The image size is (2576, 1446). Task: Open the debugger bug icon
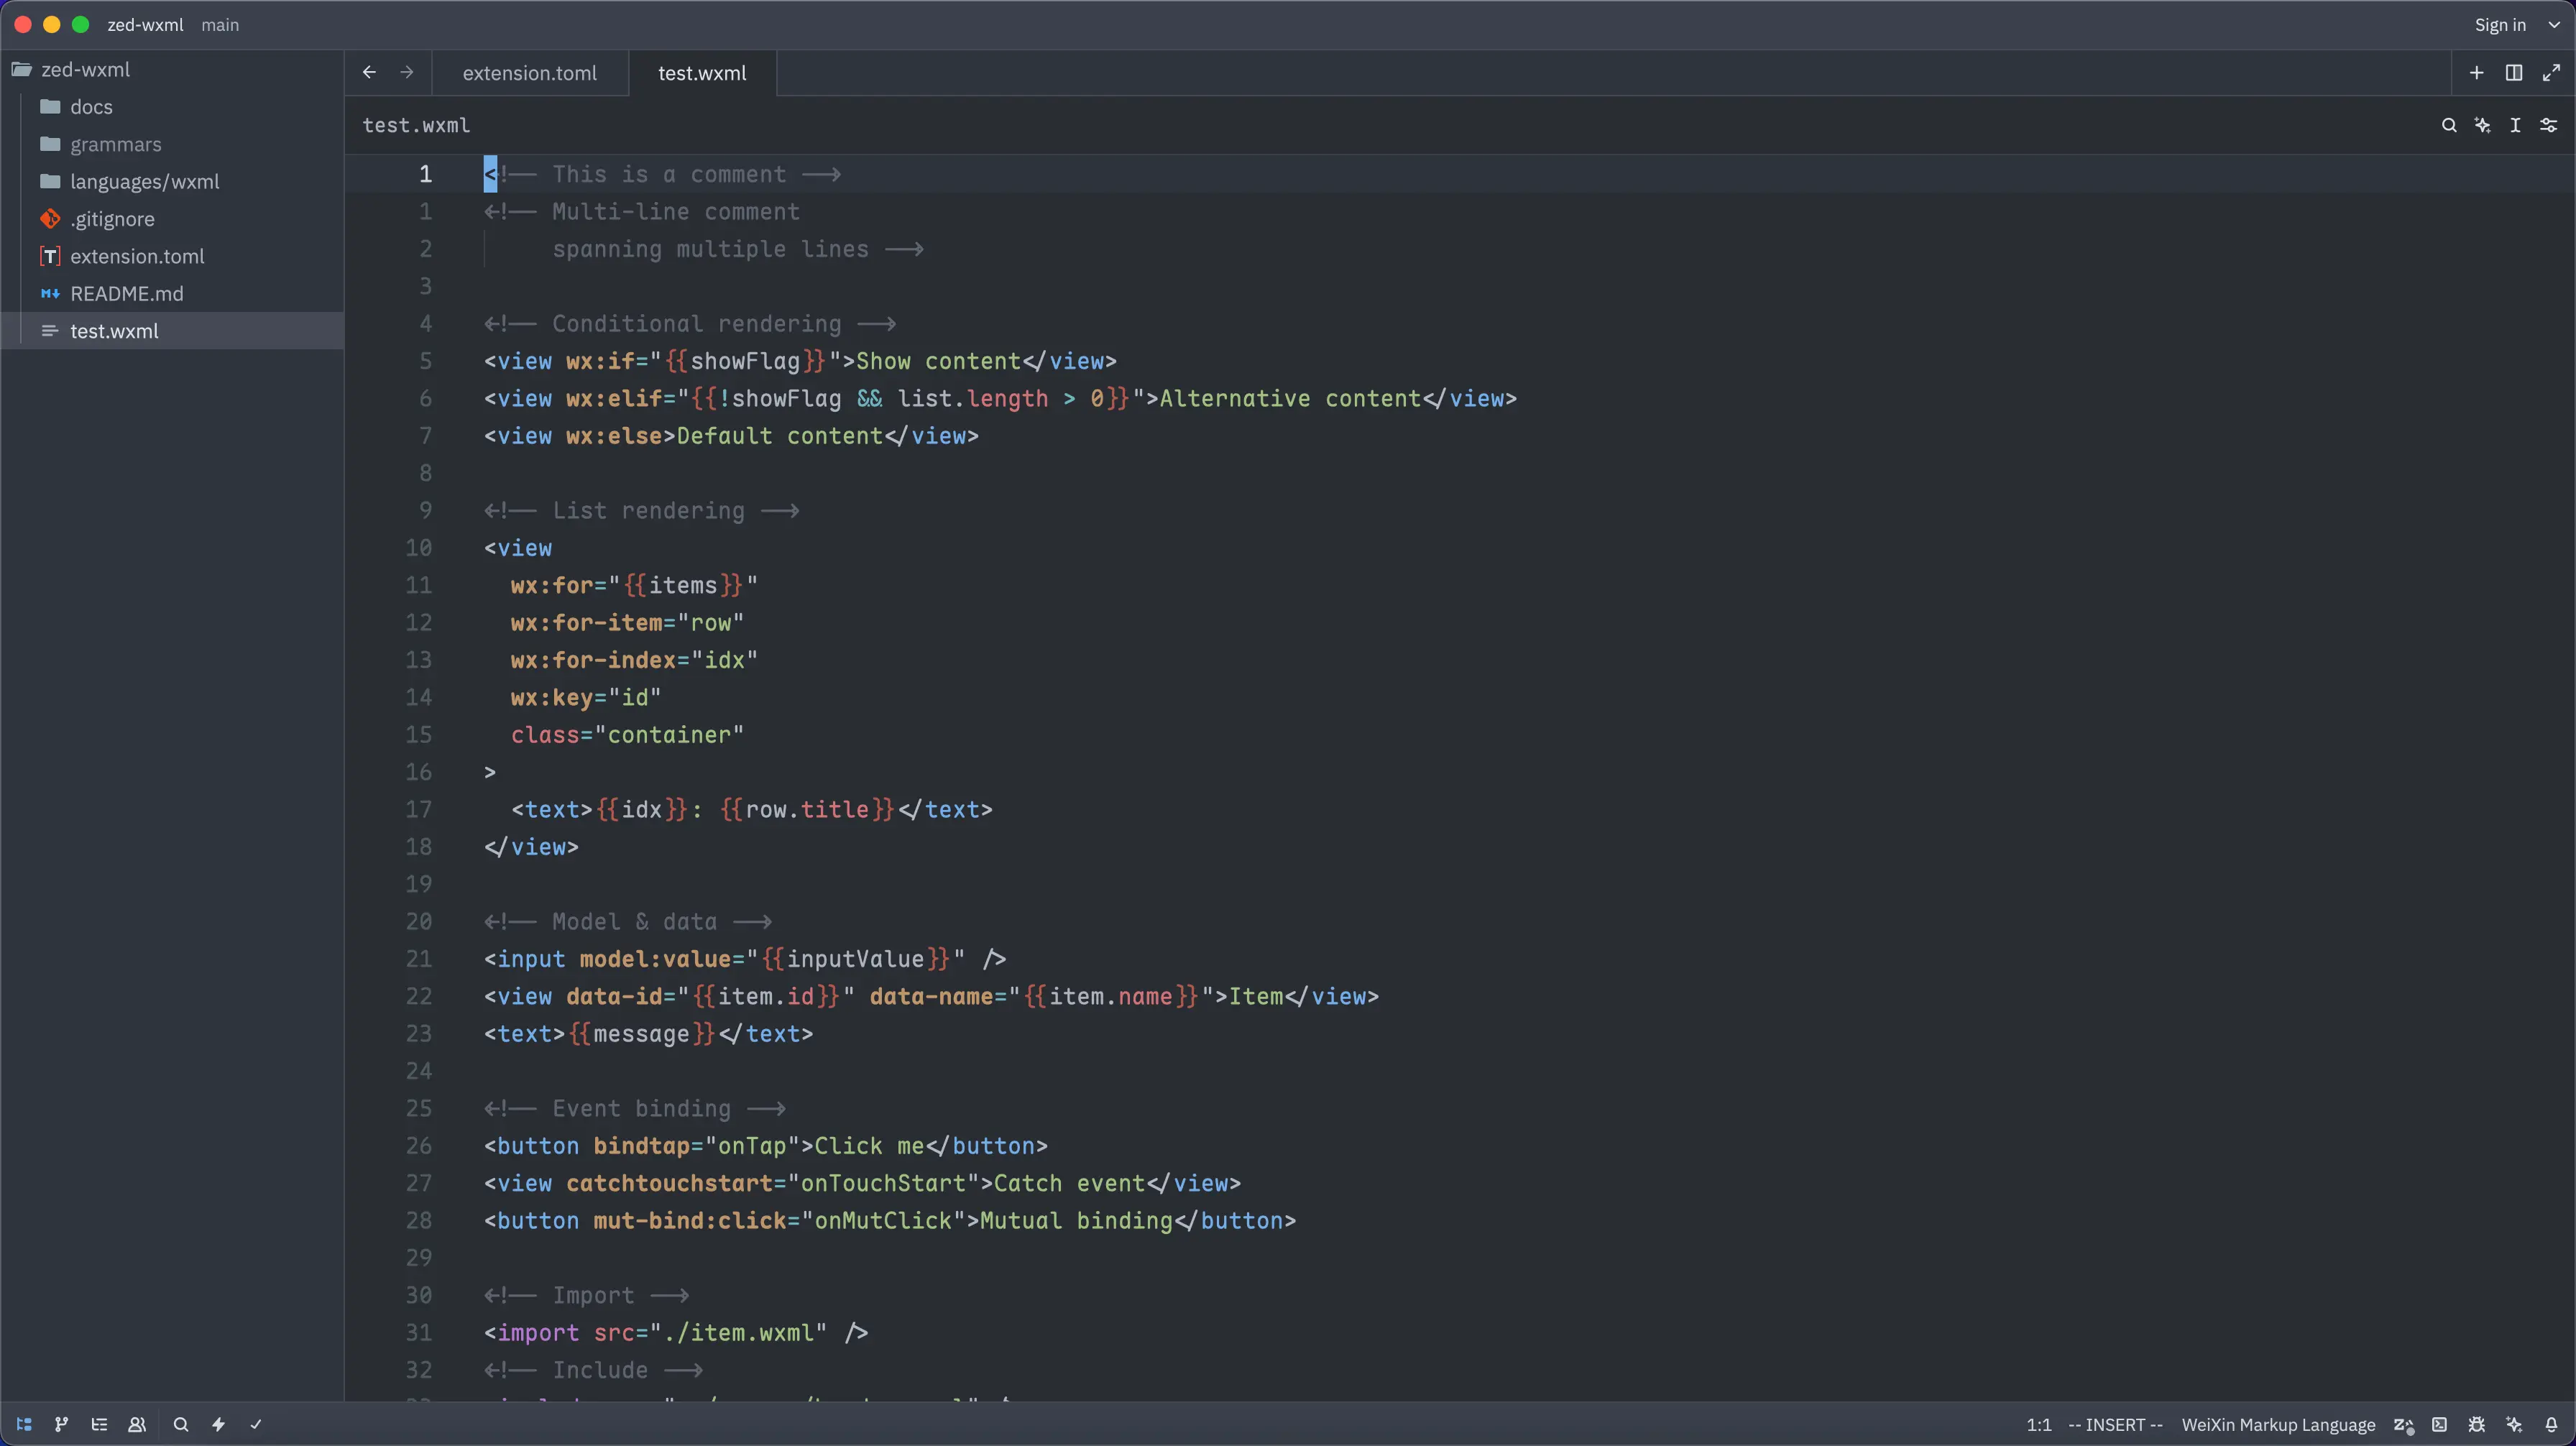[2477, 1424]
